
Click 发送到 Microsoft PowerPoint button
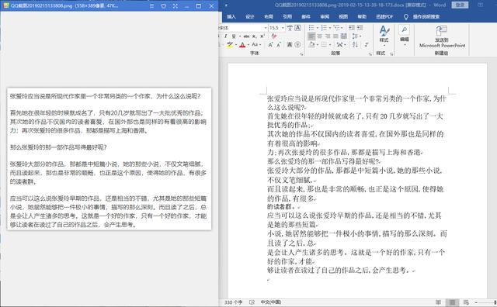coord(442,36)
